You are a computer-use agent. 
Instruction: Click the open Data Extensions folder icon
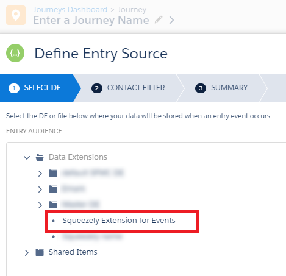40,157
